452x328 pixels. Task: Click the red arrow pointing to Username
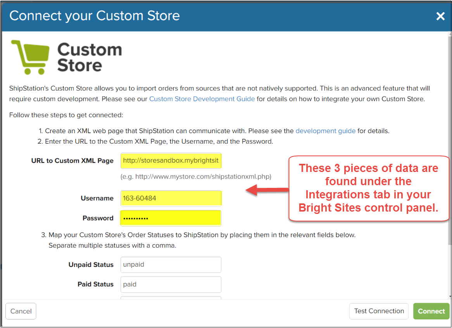point(267,190)
